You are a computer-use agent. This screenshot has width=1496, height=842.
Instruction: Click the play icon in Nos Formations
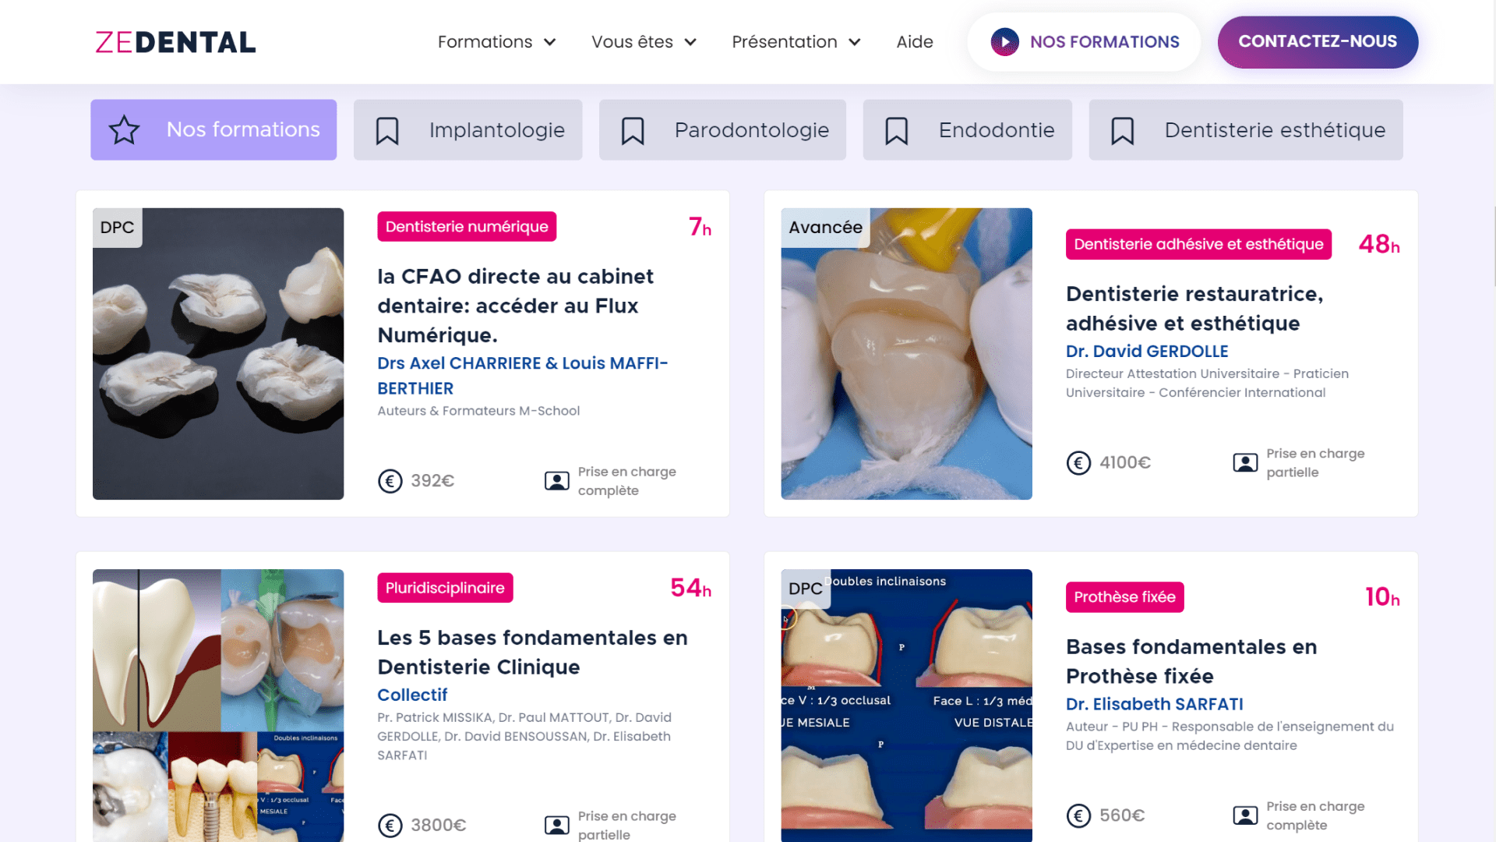(1004, 42)
